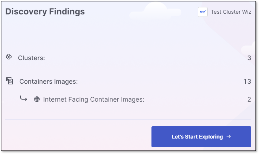
Task: Click the top horizontal divider line
Action: pos(128,47)
